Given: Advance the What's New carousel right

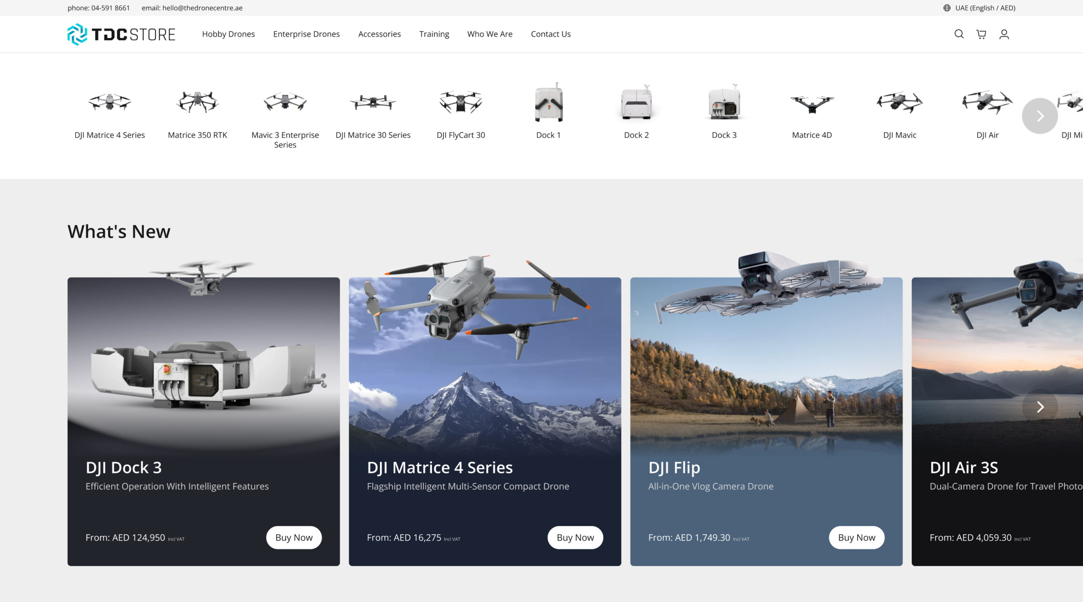Looking at the screenshot, I should point(1040,407).
